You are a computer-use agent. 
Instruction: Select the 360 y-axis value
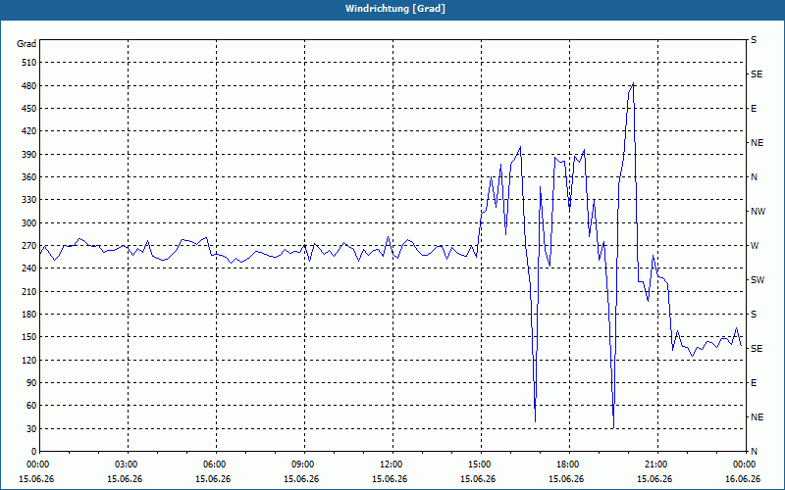[30, 177]
